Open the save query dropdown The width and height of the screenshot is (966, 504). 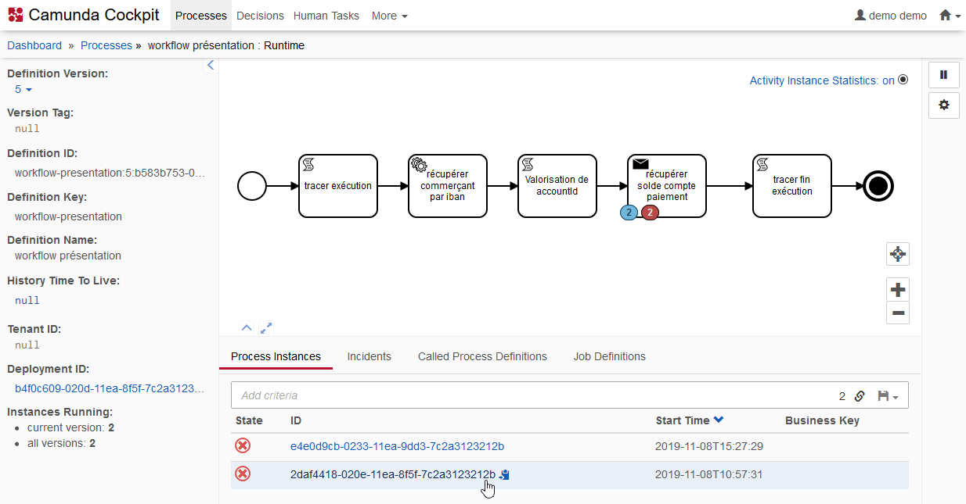888,396
